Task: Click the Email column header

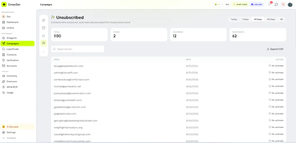Action: point(57,60)
